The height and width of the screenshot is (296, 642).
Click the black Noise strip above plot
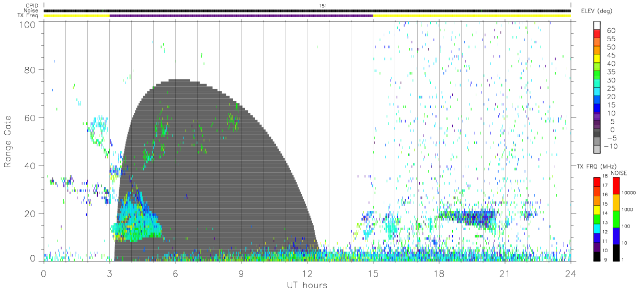tap(307, 10)
